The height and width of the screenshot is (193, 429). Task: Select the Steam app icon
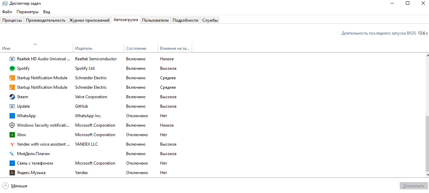12,97
